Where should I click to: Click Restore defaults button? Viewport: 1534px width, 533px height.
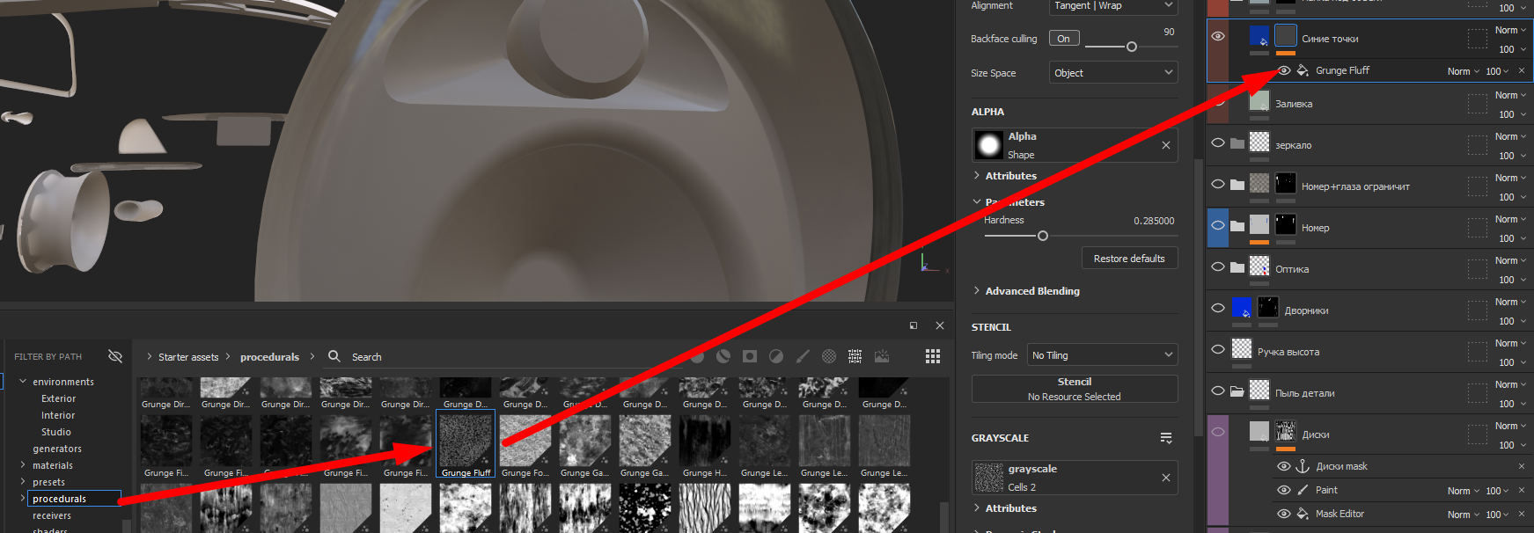point(1129,259)
